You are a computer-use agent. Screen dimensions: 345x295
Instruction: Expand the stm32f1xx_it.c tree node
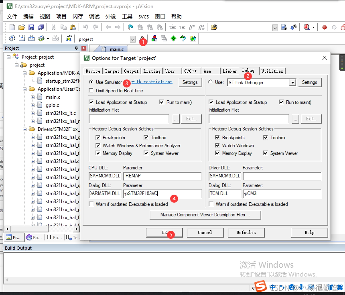click(x=32, y=113)
